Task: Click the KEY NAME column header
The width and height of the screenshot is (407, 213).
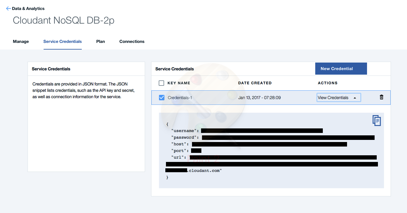Action: (179, 83)
